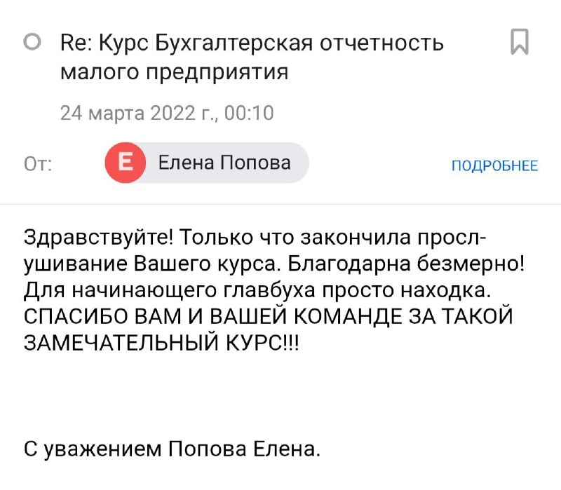Tap the greeting word Здравствуйте!
The width and height of the screenshot is (561, 490).
(99, 238)
